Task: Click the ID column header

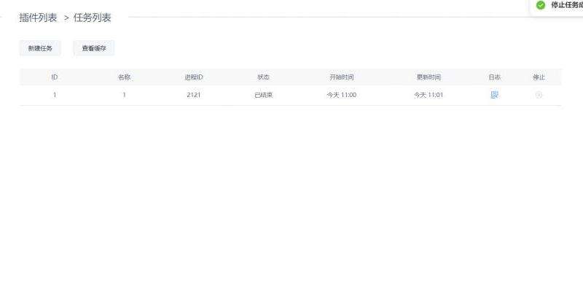Action: (54, 77)
